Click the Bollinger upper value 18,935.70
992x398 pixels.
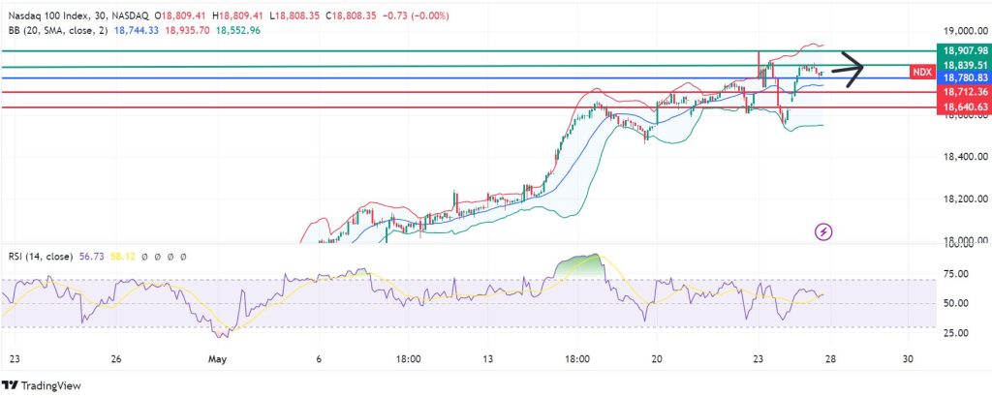click(x=187, y=30)
